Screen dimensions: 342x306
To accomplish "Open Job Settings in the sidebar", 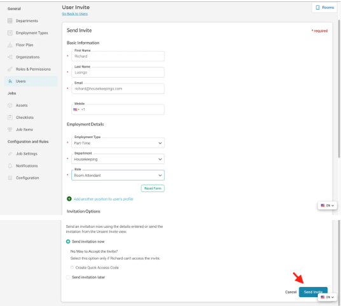I will click(x=27, y=154).
